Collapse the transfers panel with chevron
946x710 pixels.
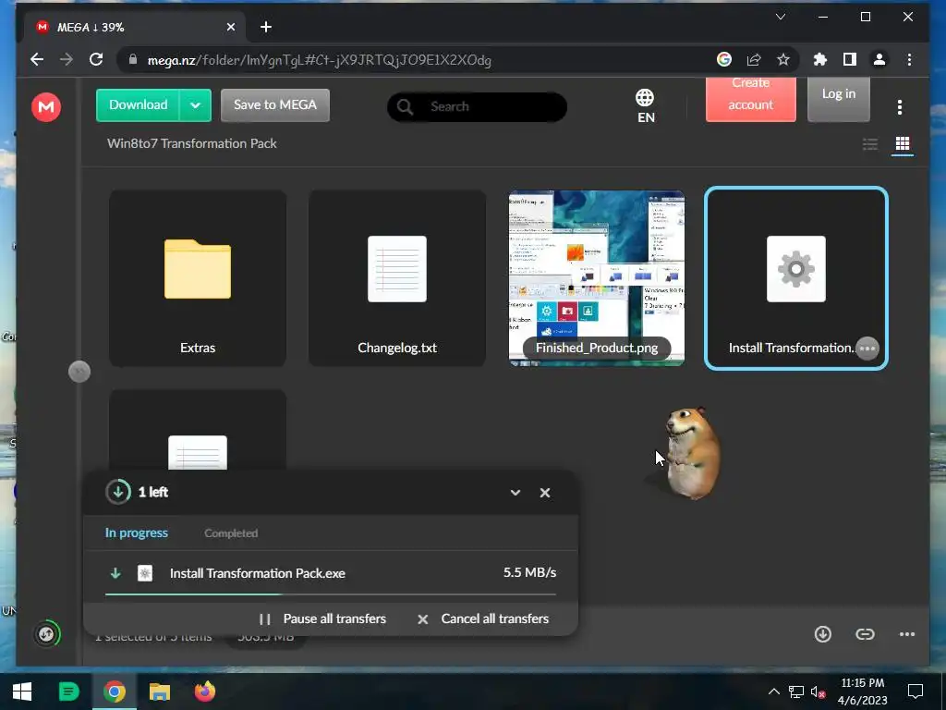(515, 493)
